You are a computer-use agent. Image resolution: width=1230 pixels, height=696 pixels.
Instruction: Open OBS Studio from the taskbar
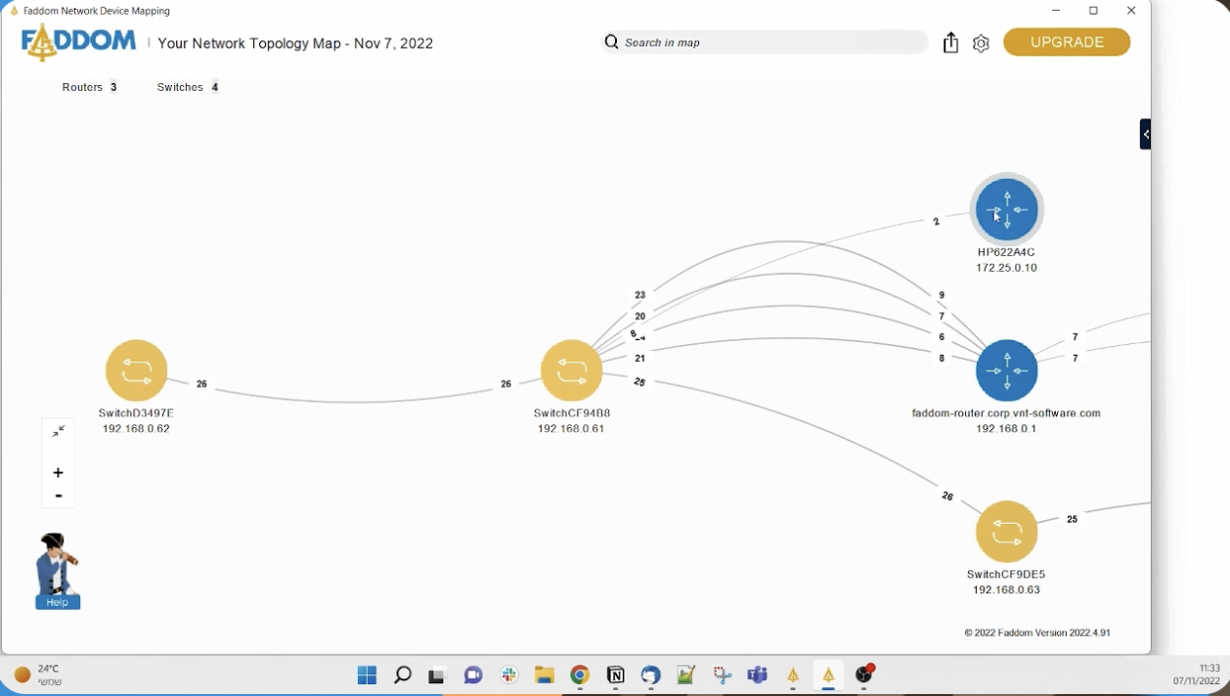(864, 675)
